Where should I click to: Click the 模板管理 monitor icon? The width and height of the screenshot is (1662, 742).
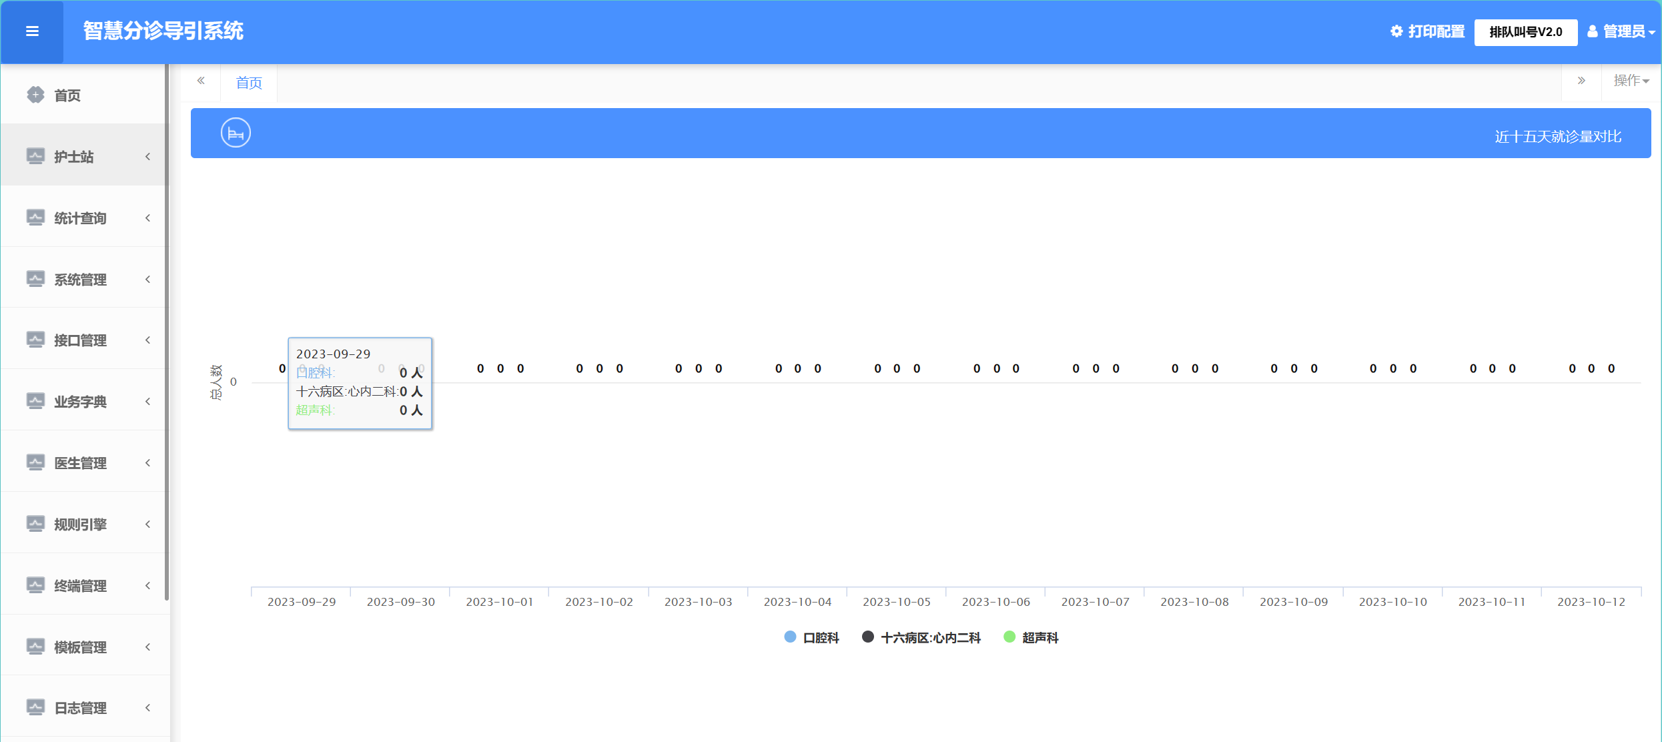point(35,647)
